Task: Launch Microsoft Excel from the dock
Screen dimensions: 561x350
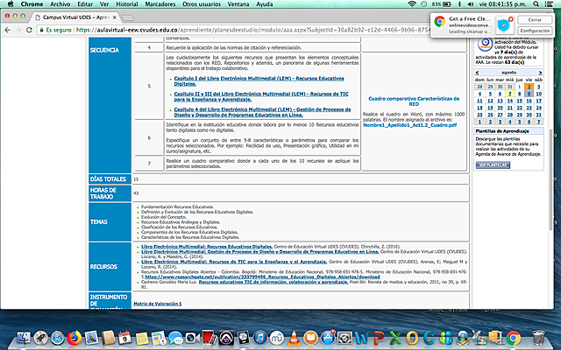Action: [395, 338]
